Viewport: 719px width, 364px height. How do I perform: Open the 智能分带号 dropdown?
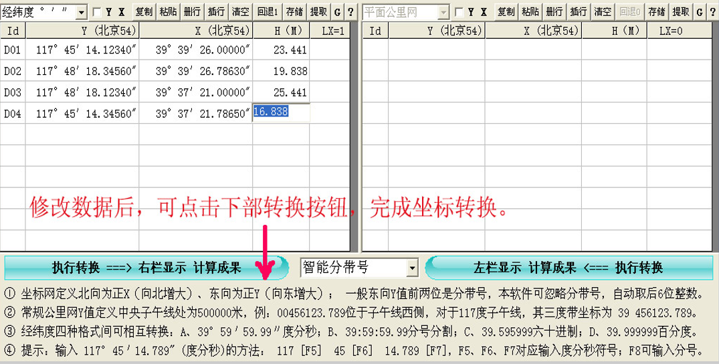[412, 268]
